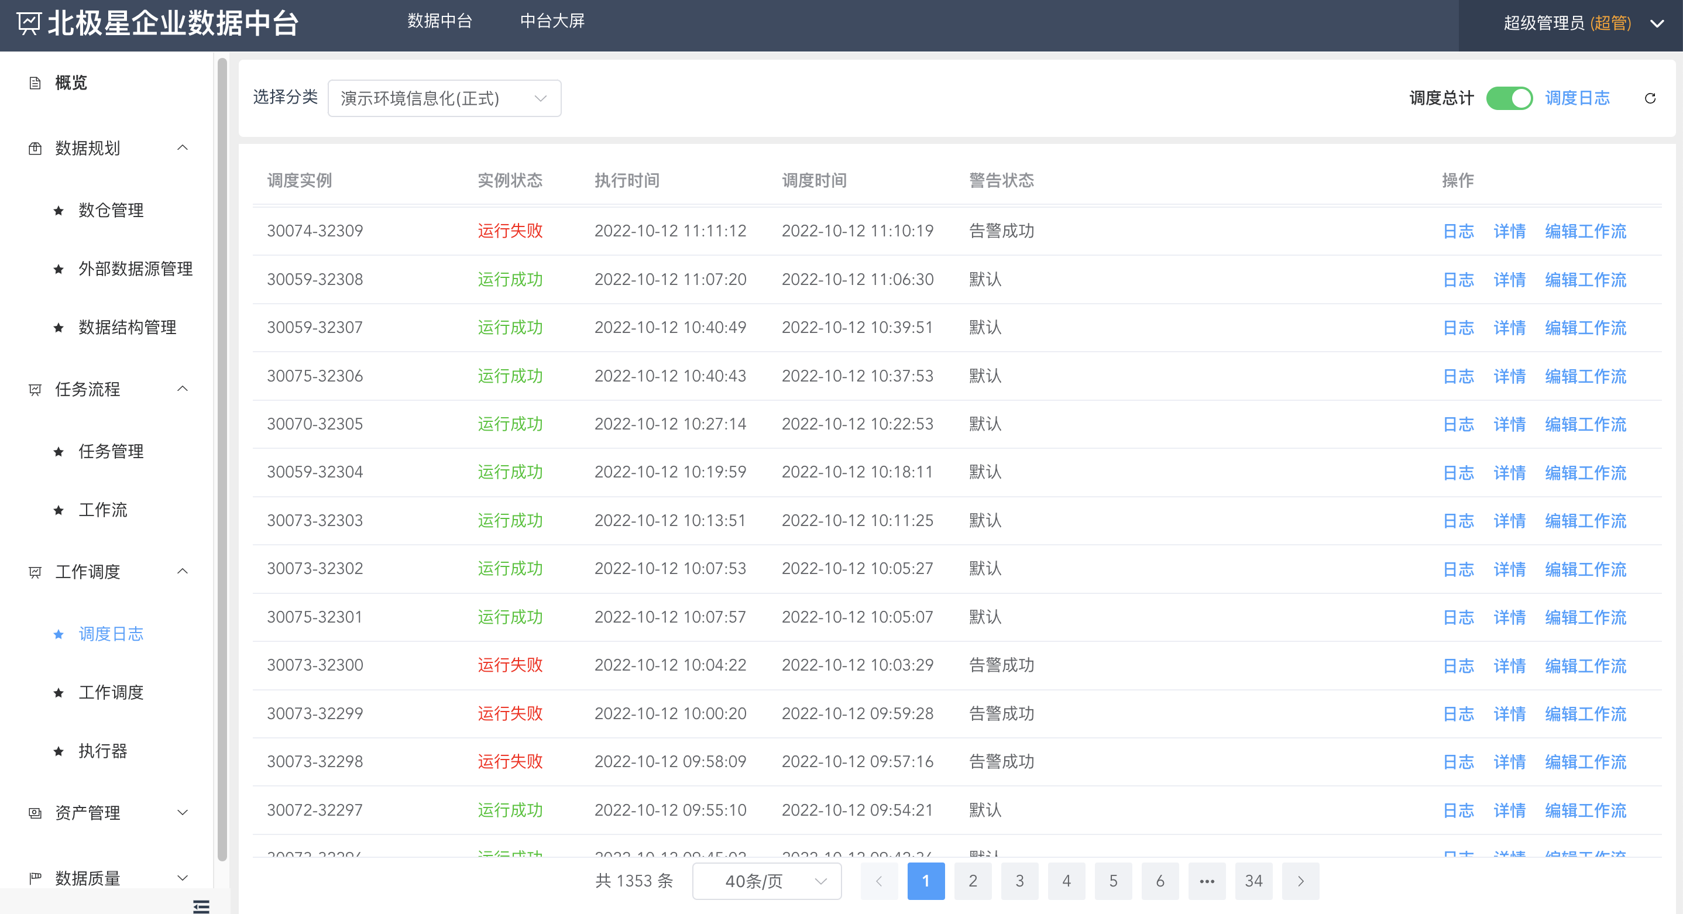View 详情 for instance 30073-32302
The image size is (1683, 914).
click(1509, 569)
